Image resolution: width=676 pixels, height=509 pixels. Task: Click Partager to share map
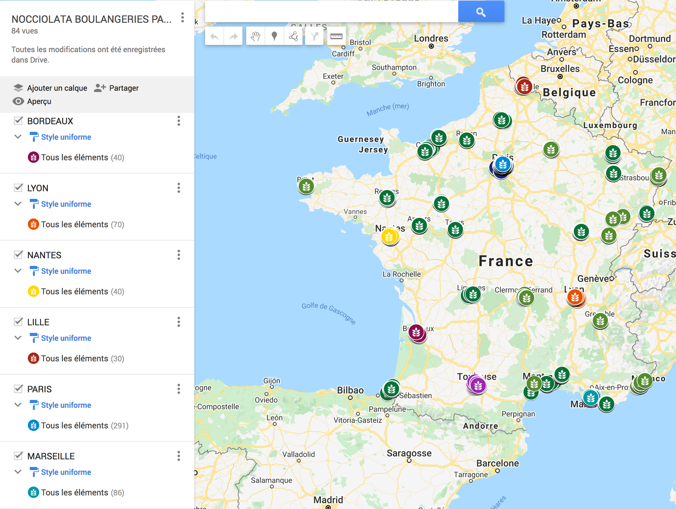[x=124, y=88]
